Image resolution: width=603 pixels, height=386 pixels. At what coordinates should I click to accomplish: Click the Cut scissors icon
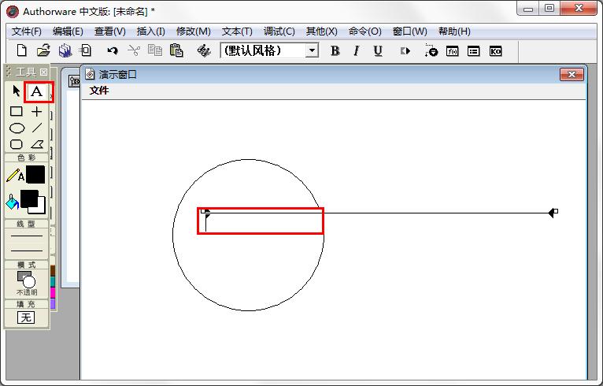[x=134, y=50]
